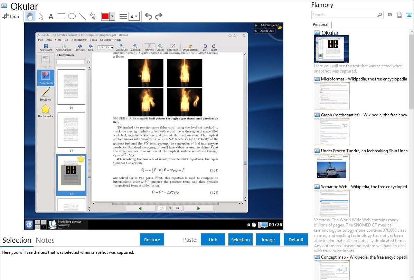Click the Selection tool icon in Okular
The width and height of the screenshot is (414, 280).
173,48
